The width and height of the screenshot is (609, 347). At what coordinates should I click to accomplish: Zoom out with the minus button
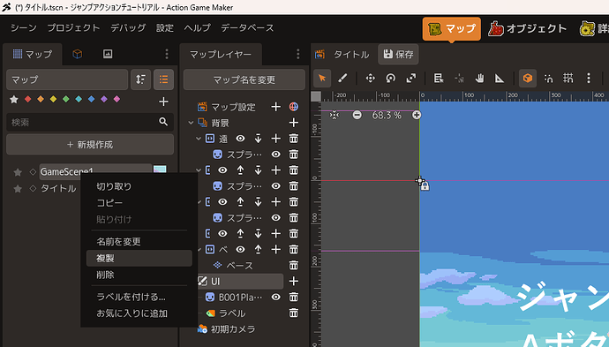pos(357,115)
